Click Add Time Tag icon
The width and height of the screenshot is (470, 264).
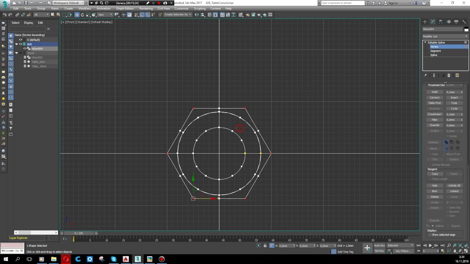click(334, 252)
